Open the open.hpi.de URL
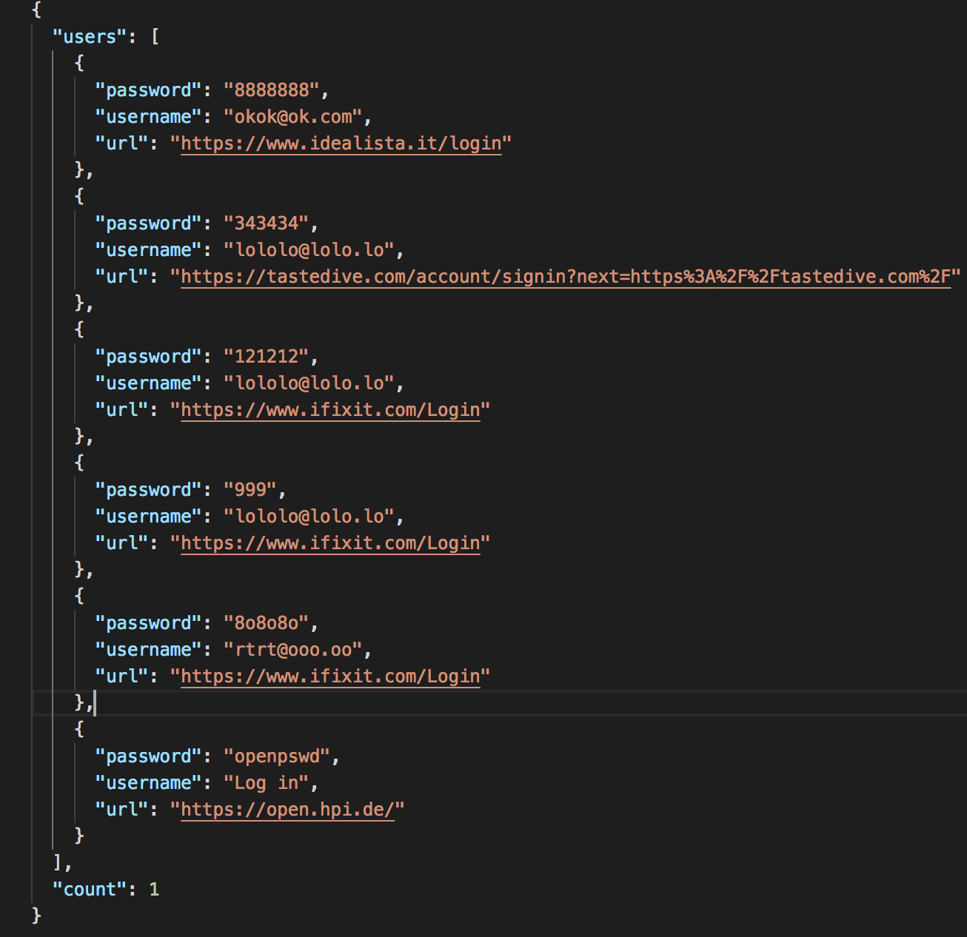967x937 pixels. click(288, 809)
